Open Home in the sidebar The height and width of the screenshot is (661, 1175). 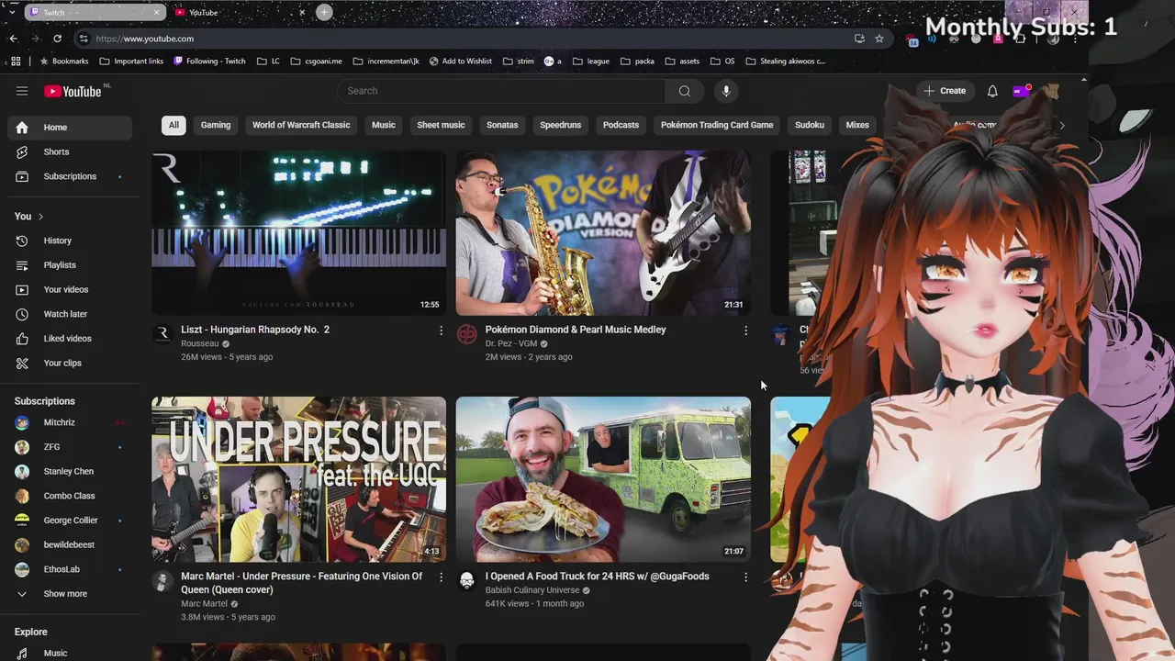click(x=70, y=128)
